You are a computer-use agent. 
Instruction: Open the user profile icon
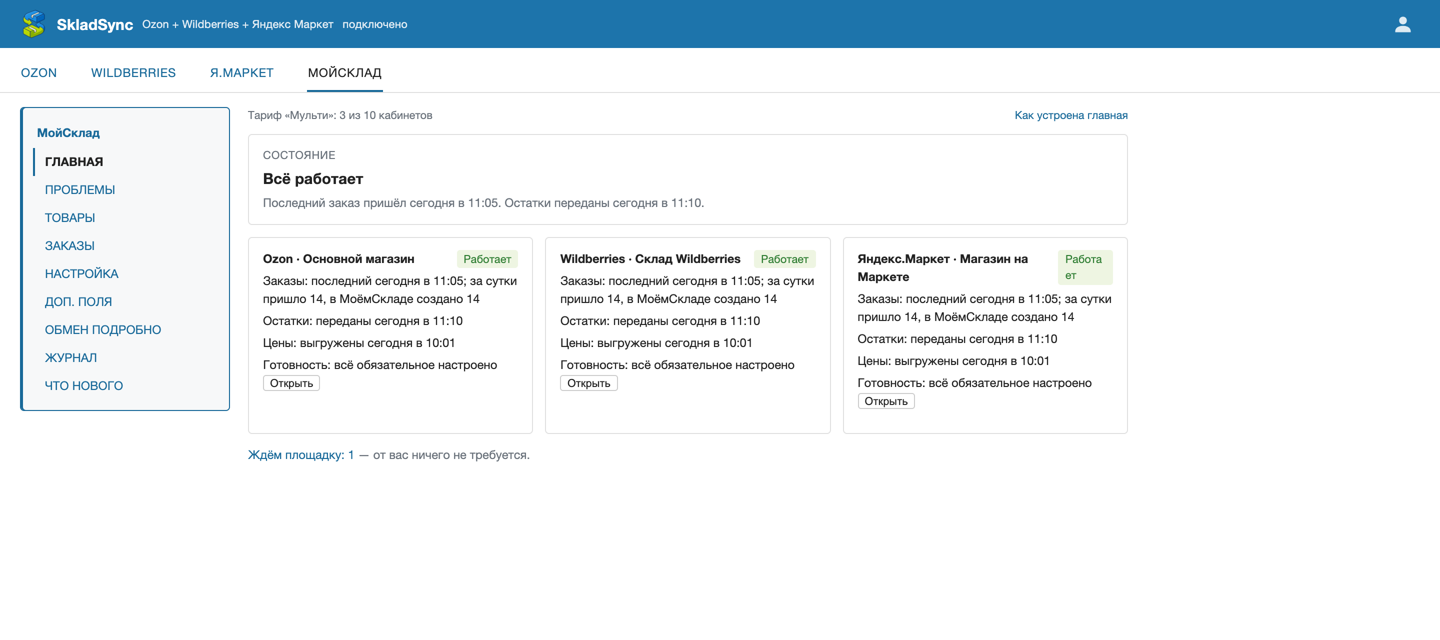(x=1402, y=24)
